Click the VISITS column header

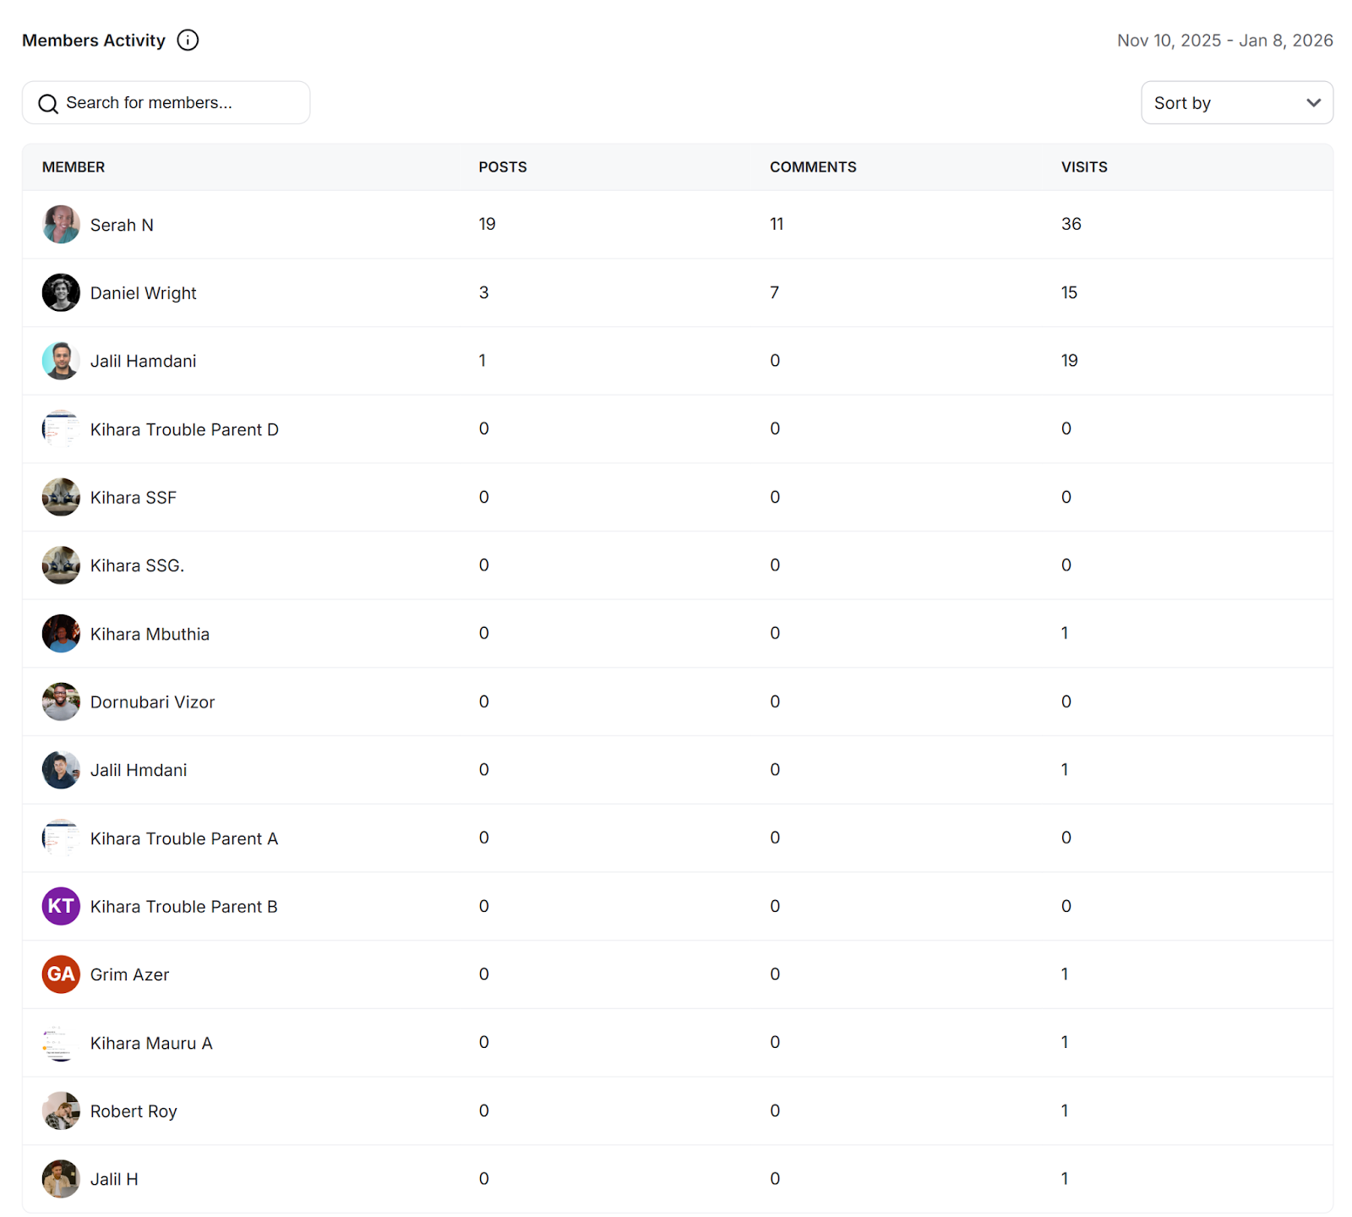click(1083, 167)
